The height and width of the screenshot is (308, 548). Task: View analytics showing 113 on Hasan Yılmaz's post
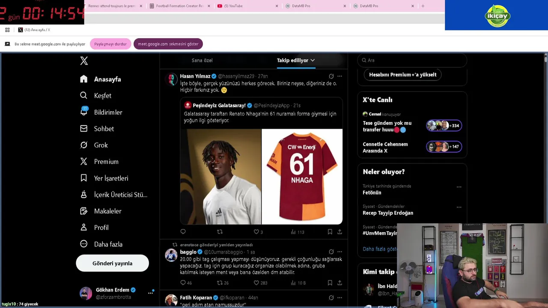(x=298, y=232)
